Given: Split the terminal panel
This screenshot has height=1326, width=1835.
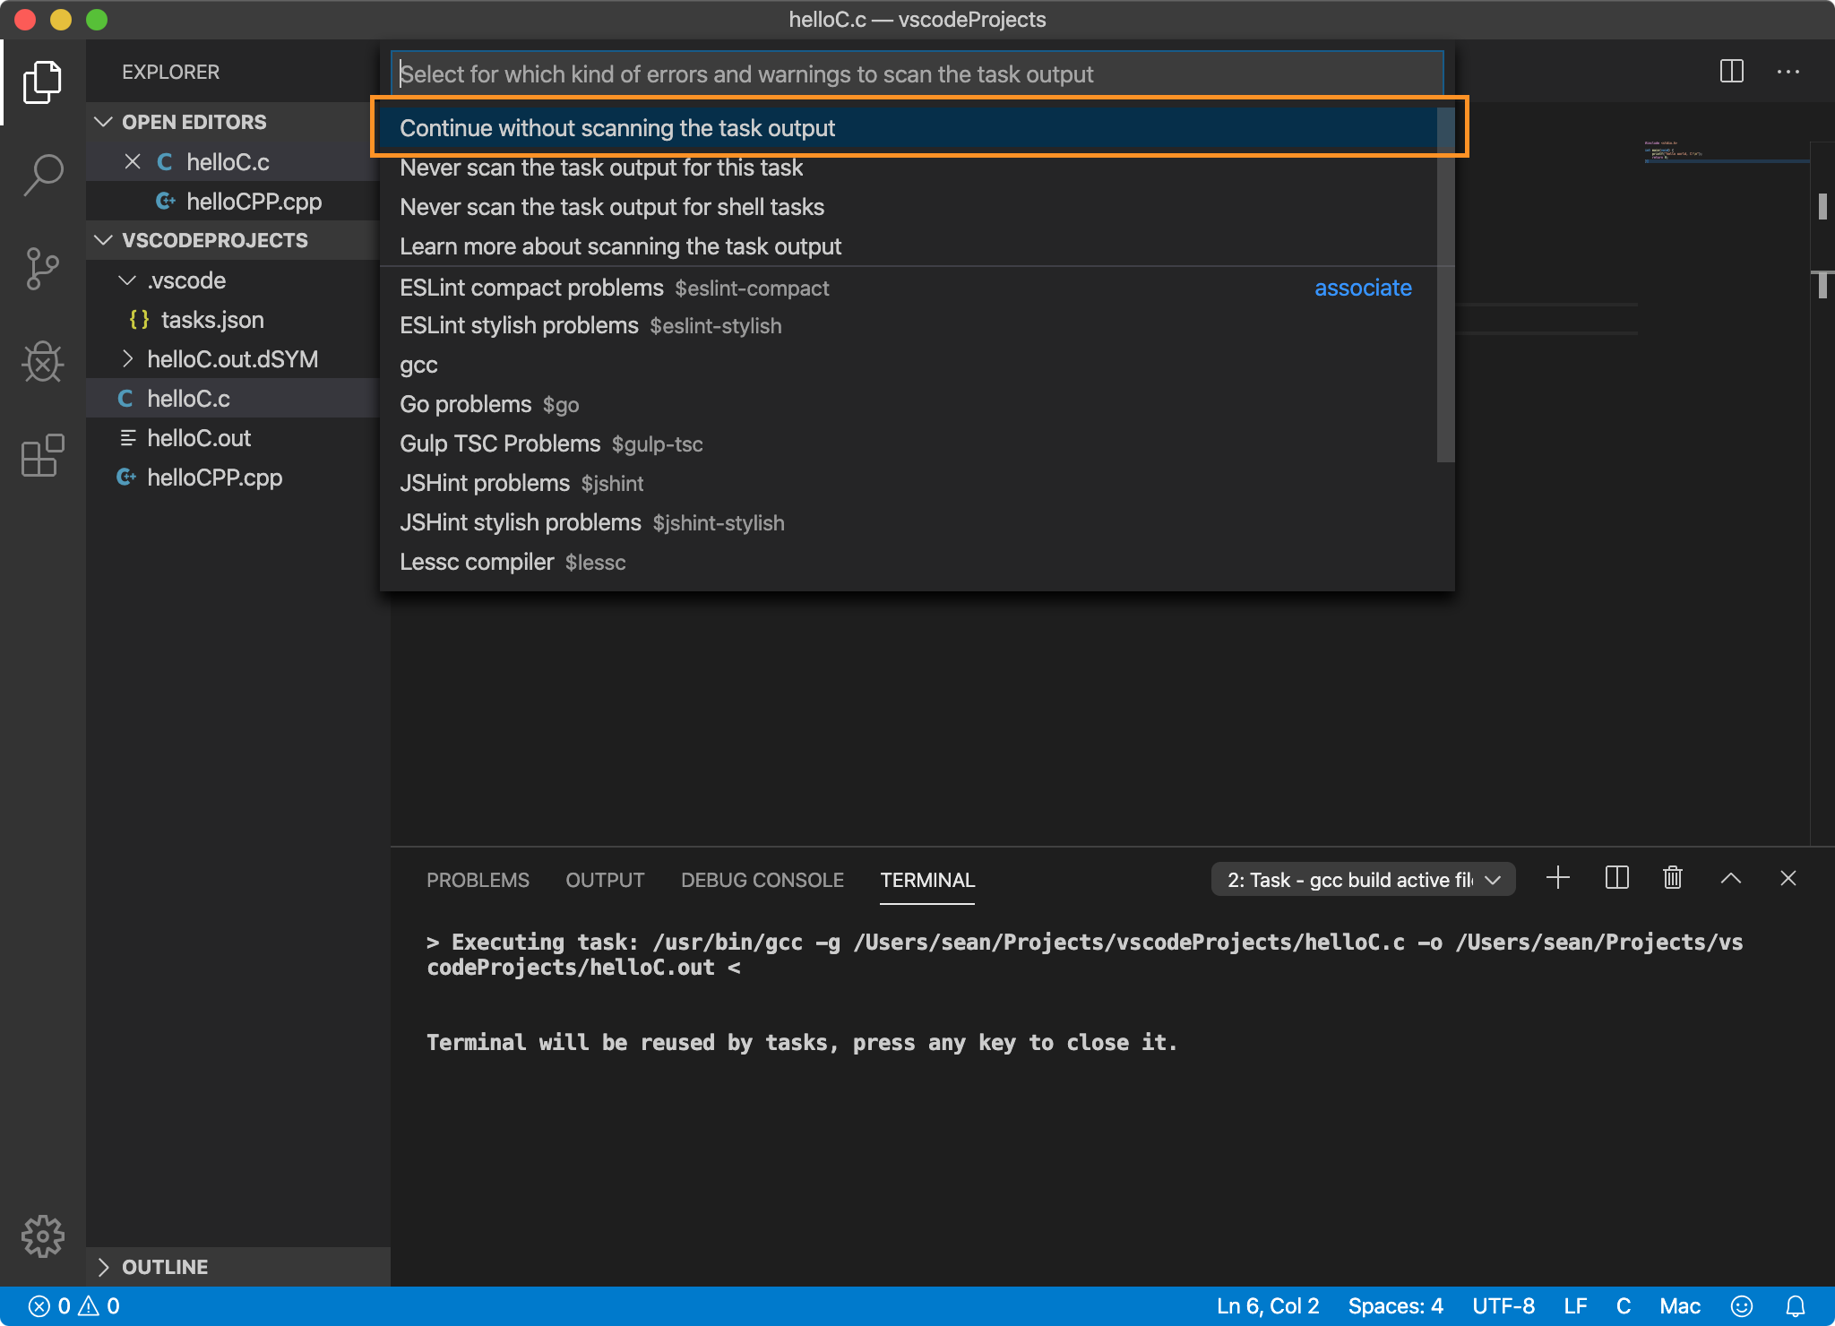Looking at the screenshot, I should pos(1616,878).
